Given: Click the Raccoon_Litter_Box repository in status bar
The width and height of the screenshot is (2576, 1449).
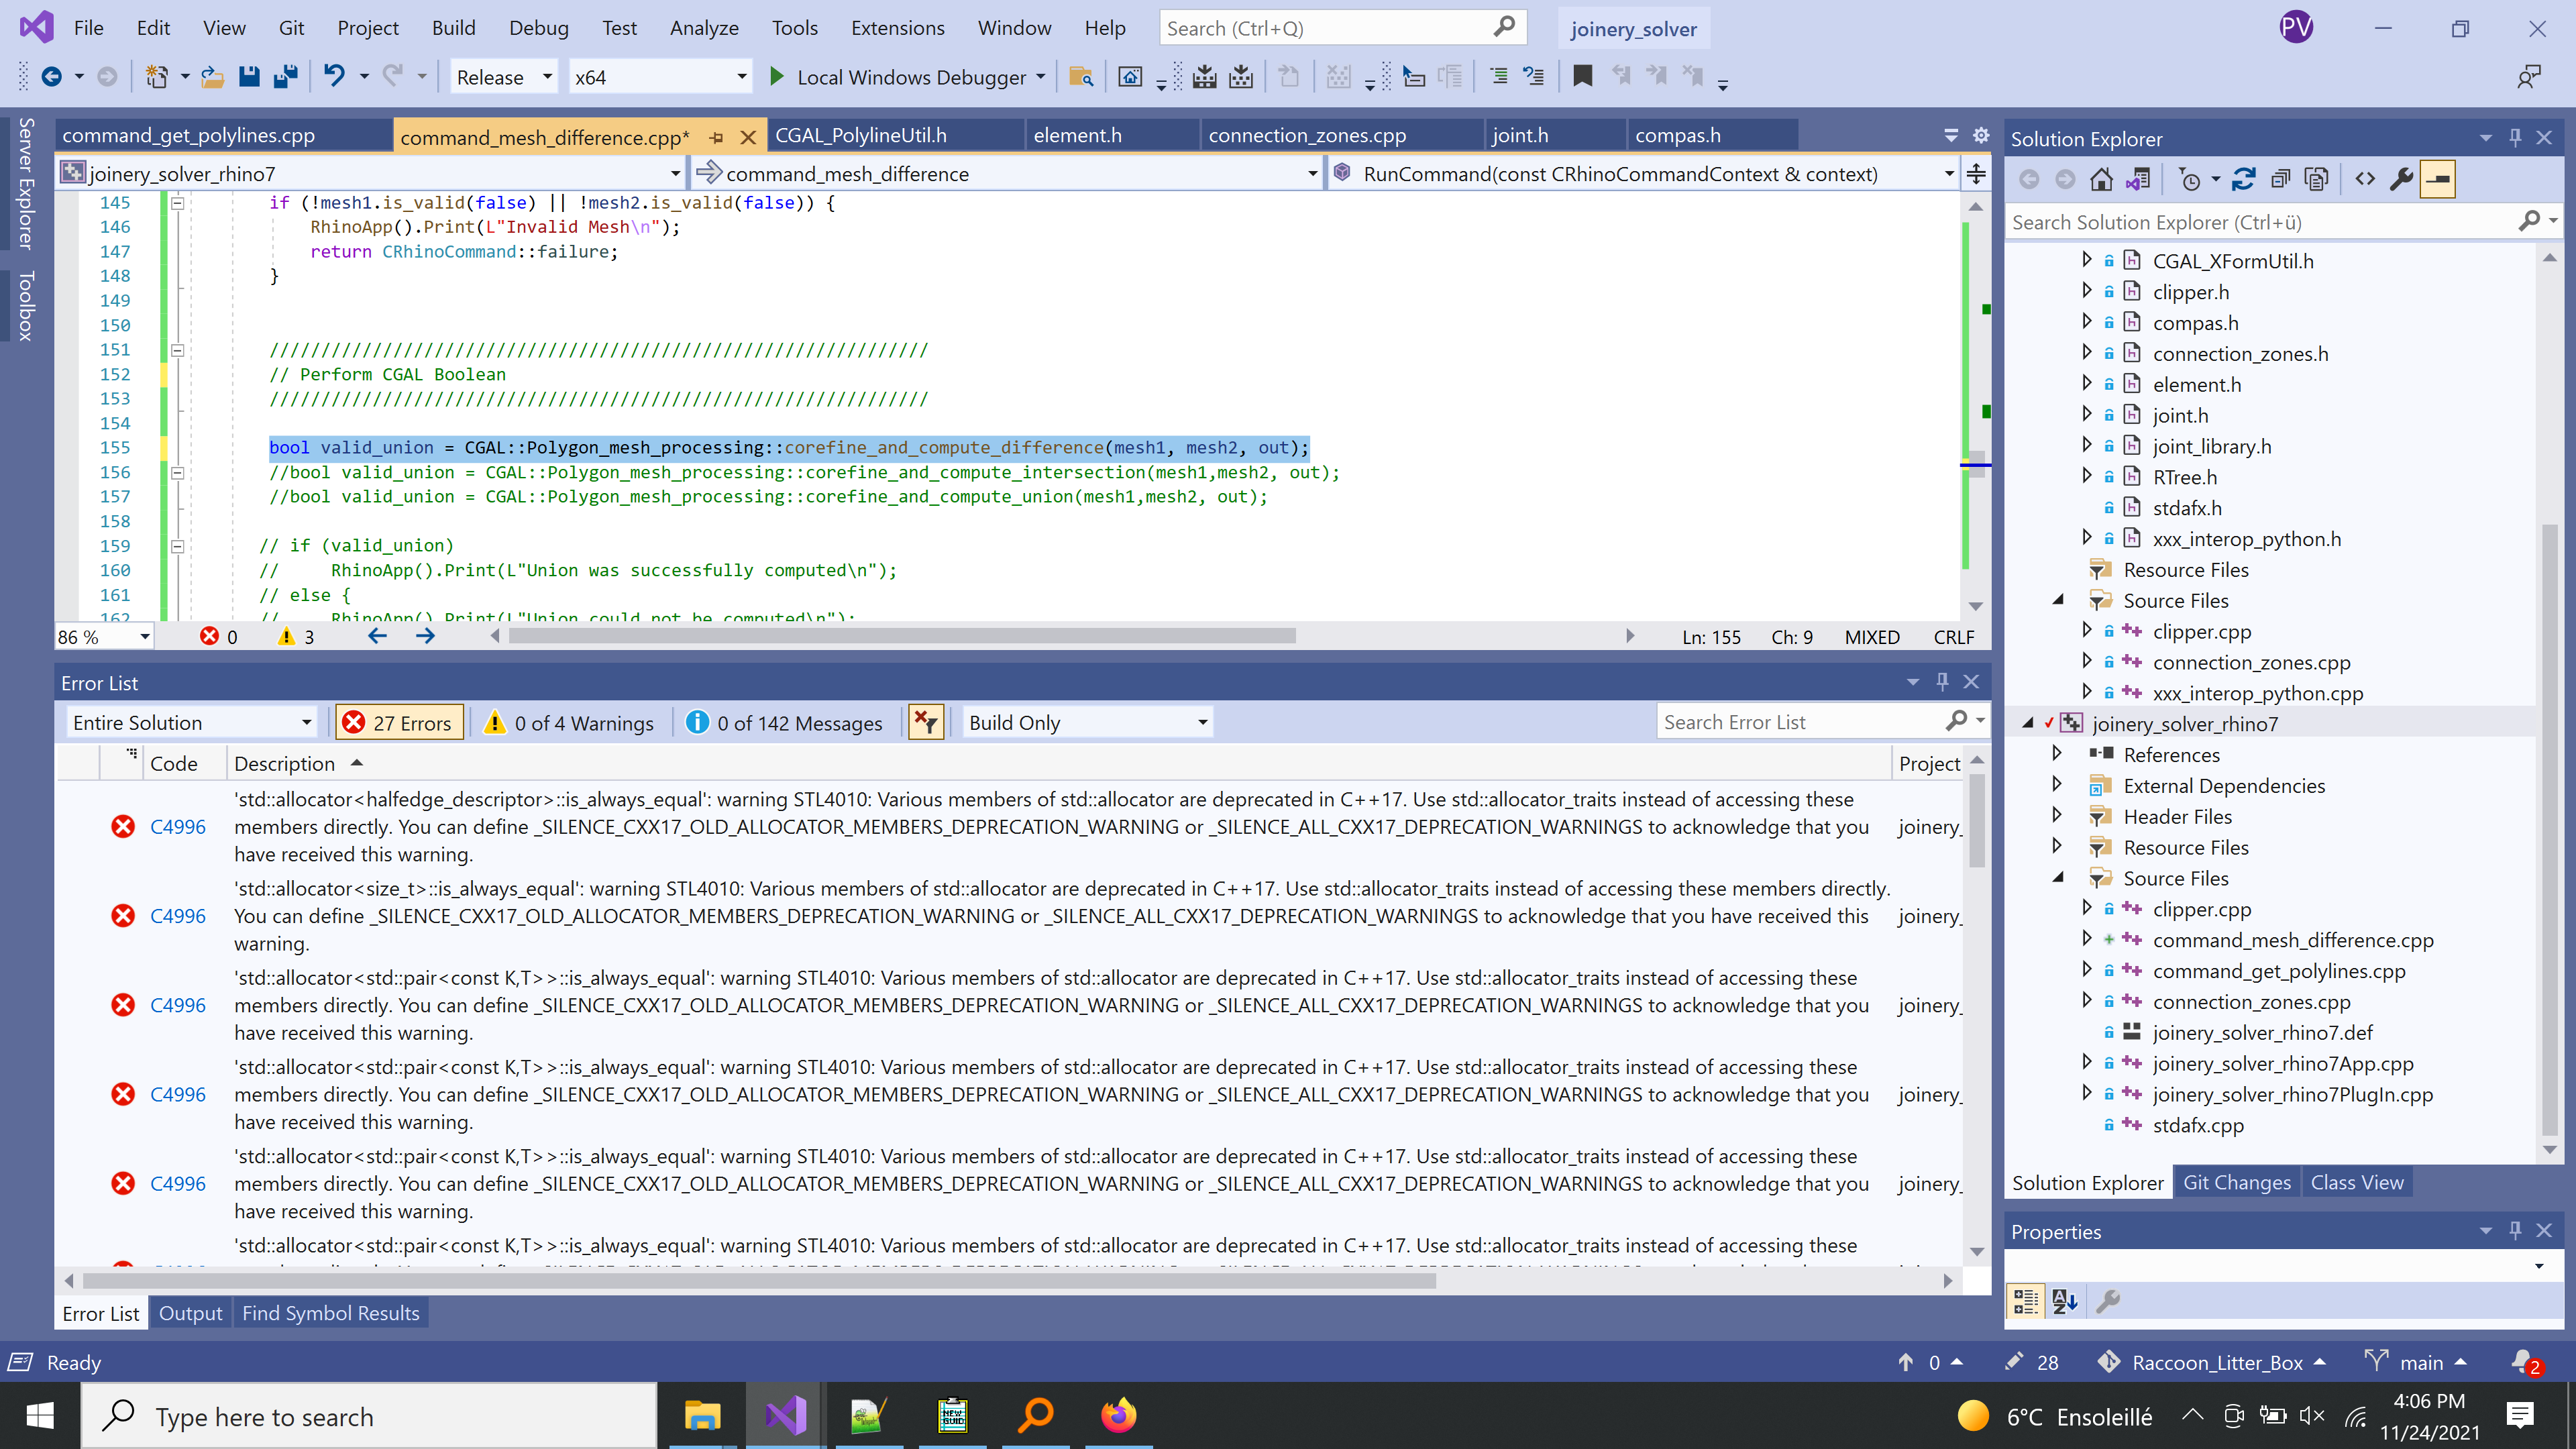Looking at the screenshot, I should pyautogui.click(x=2212, y=1362).
